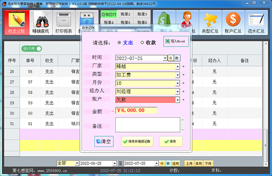Click the plus beside 类型 field
The image size is (272, 176).
183,75
